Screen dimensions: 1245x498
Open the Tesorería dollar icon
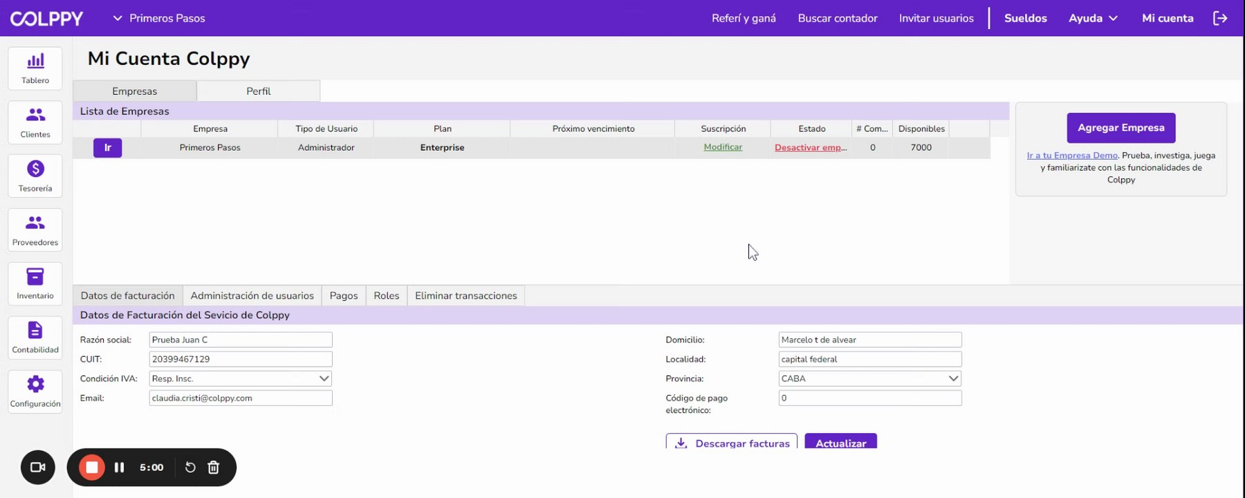[35, 176]
